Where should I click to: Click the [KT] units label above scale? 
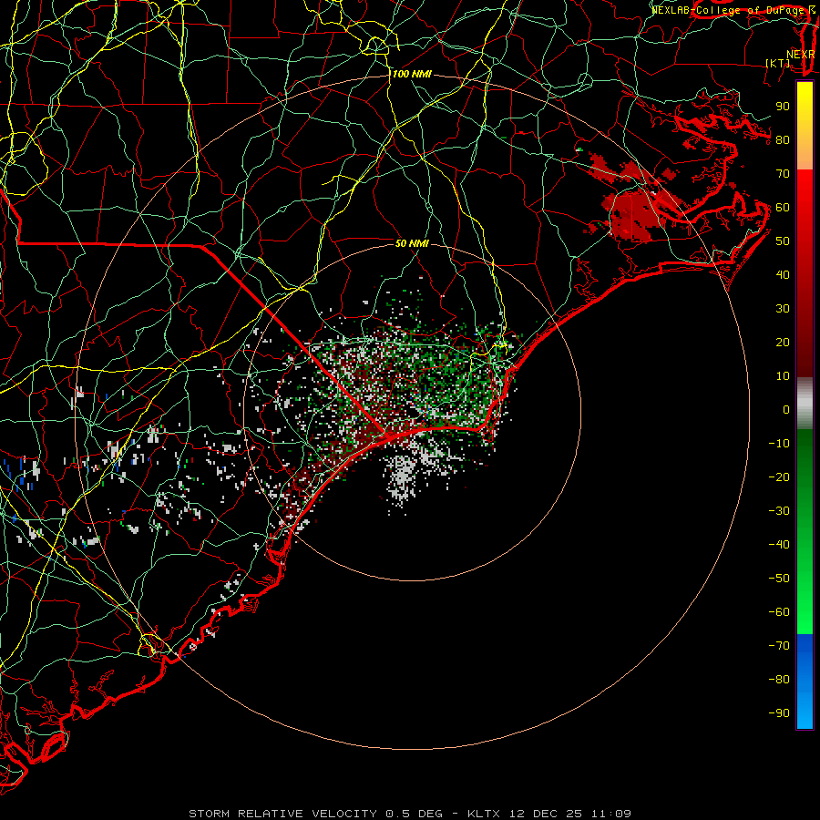(x=777, y=63)
